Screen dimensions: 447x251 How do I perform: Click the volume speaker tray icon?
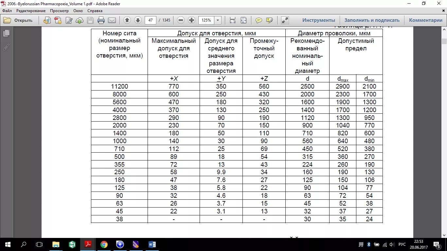pyautogui.click(x=392, y=244)
